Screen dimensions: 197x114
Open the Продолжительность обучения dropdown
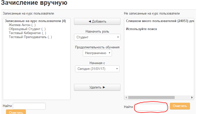click(x=97, y=53)
